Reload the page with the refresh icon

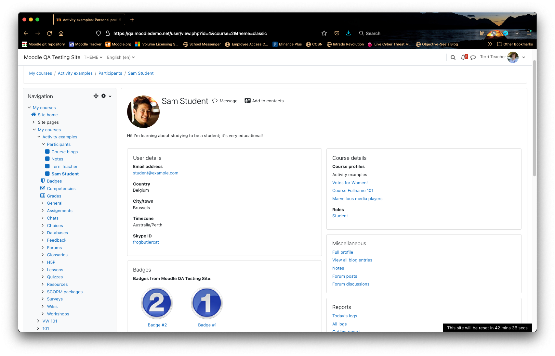click(x=49, y=33)
